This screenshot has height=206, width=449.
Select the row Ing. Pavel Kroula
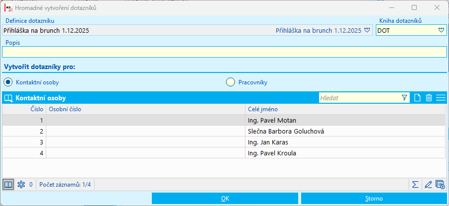(x=224, y=153)
